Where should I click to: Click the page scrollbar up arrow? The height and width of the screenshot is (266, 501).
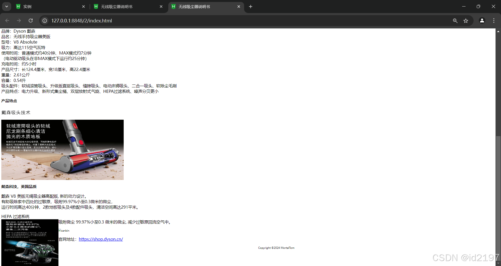point(498,31)
